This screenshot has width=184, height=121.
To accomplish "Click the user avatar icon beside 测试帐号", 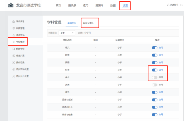I will click(168, 5).
